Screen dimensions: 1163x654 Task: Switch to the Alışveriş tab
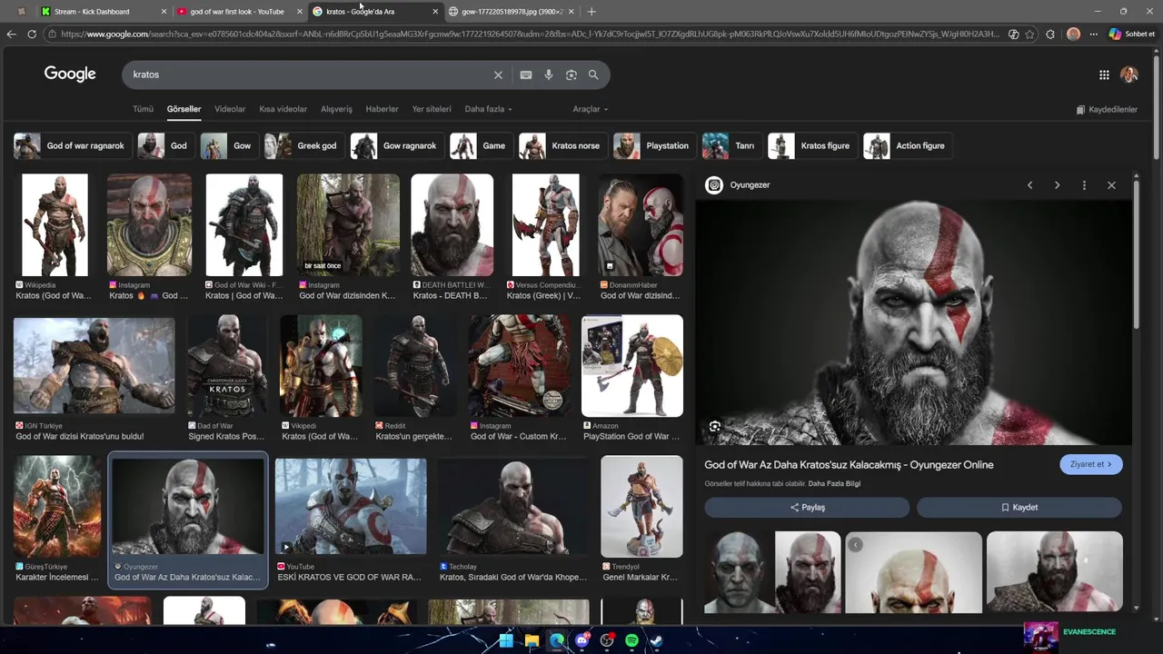coord(336,109)
